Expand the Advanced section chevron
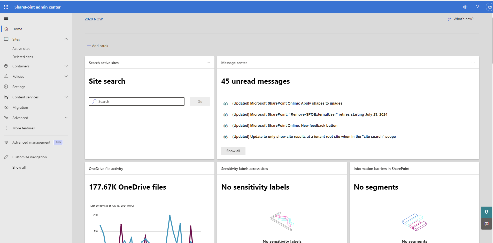The width and height of the screenshot is (493, 243). click(x=66, y=118)
